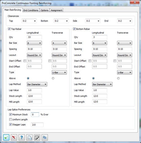The image size is (141, 143).
Task: Click Top Rebar Mill Length field
Action: click(x=34, y=102)
